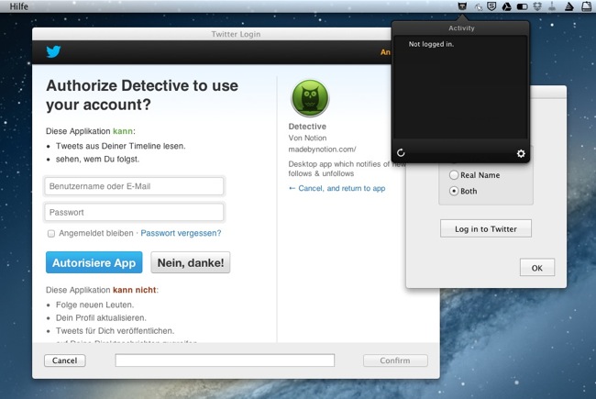The image size is (596, 399).
Task: Click the shield S menu bar icon
Action: [x=491, y=6]
